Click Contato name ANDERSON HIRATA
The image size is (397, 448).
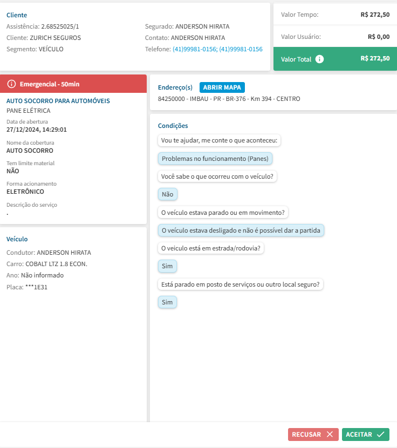198,38
